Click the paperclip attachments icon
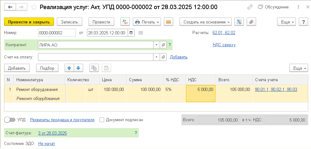311x149 pixels. tap(251, 22)
